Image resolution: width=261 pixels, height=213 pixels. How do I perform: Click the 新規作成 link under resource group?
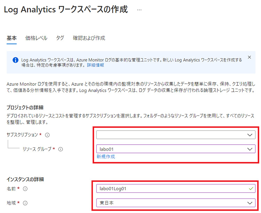coord(106,157)
